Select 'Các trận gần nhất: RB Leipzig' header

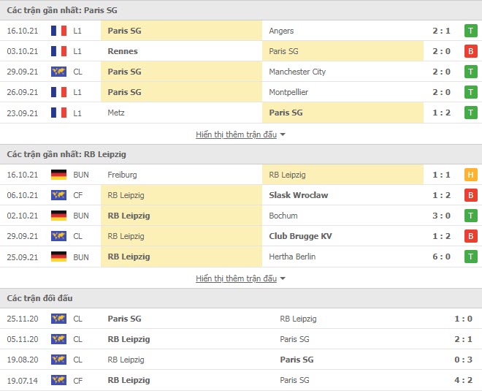pyautogui.click(x=241, y=154)
